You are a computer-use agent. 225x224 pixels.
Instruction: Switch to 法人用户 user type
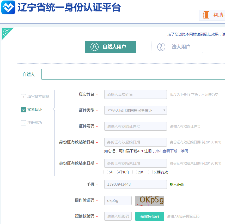point(177,47)
